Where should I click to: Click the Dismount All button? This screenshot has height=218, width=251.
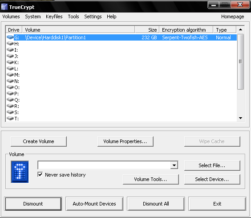[156, 204]
